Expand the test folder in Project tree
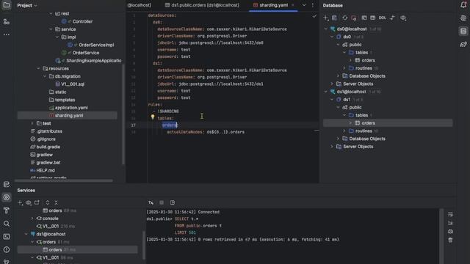The width and height of the screenshot is (470, 264). [32, 123]
